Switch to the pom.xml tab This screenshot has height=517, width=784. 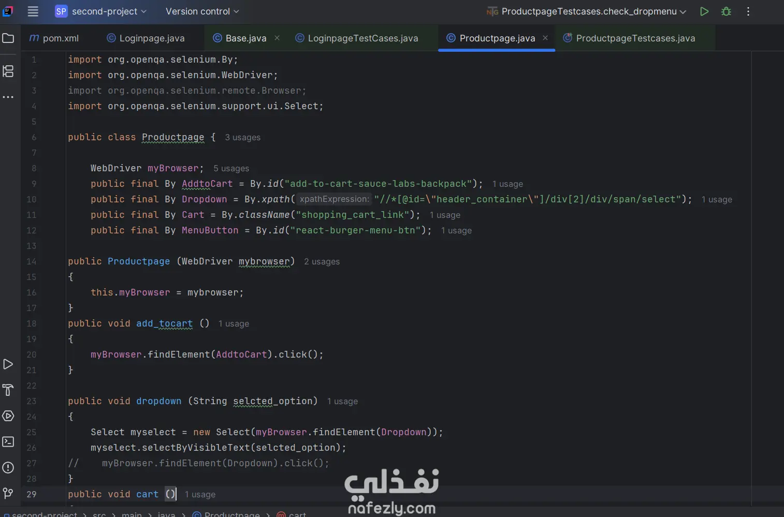54,38
